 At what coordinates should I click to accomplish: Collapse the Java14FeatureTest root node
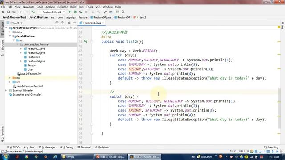7,28
